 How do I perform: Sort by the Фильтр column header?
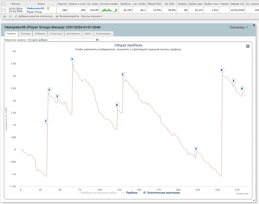pos(16,4)
